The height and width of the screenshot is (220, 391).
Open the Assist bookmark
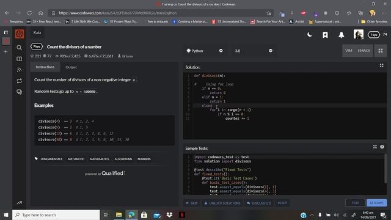[x=297, y=22]
